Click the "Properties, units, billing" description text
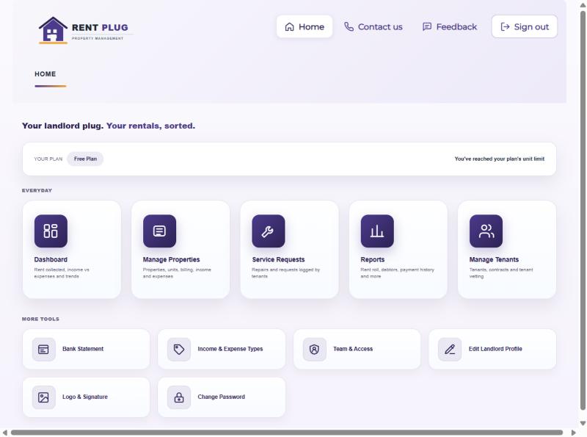587x437 pixels. [177, 272]
